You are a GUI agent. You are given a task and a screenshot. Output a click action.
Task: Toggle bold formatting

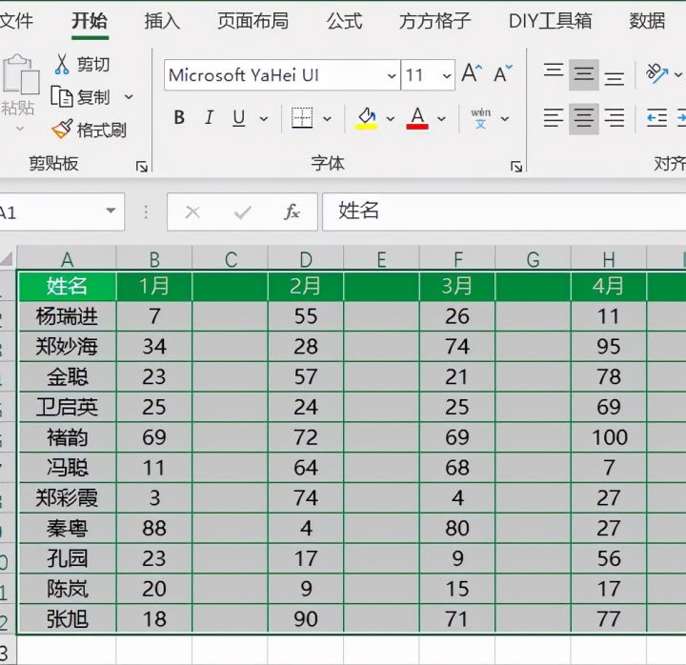(x=179, y=118)
